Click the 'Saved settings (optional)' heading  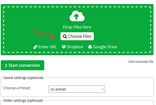pos(23,78)
